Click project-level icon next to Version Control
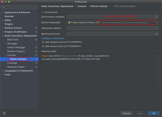This screenshot has width=162, height=117. pos(36,28)
